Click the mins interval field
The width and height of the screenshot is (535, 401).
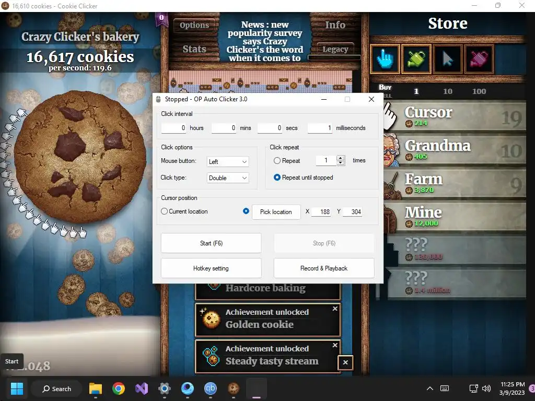224,128
